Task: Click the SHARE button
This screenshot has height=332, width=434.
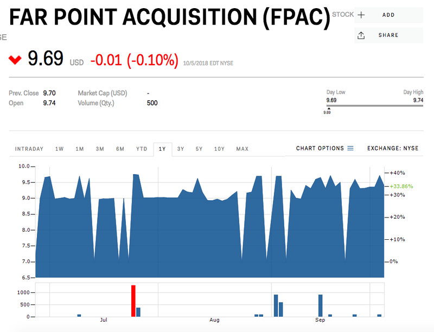Action: tap(388, 35)
